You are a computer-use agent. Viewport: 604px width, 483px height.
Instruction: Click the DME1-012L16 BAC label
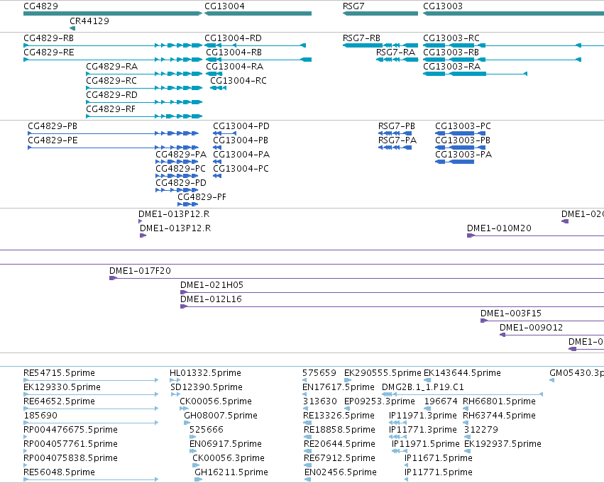(x=211, y=299)
